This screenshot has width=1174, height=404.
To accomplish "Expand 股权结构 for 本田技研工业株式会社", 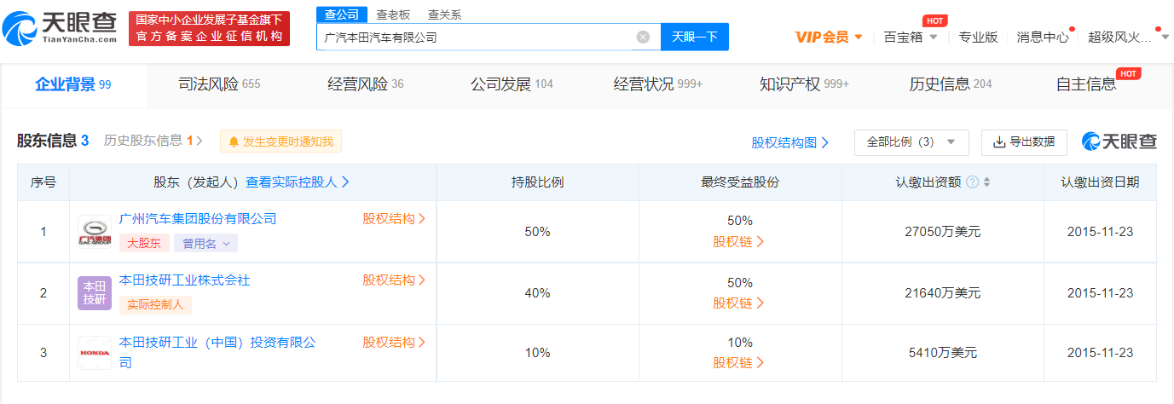I will tap(394, 280).
